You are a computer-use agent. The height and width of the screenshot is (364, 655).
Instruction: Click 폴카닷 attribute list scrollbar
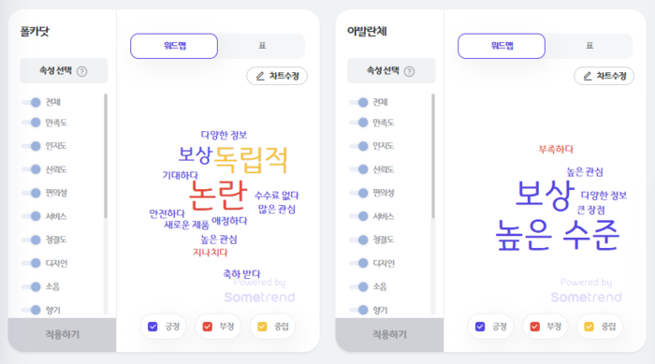[x=106, y=156]
